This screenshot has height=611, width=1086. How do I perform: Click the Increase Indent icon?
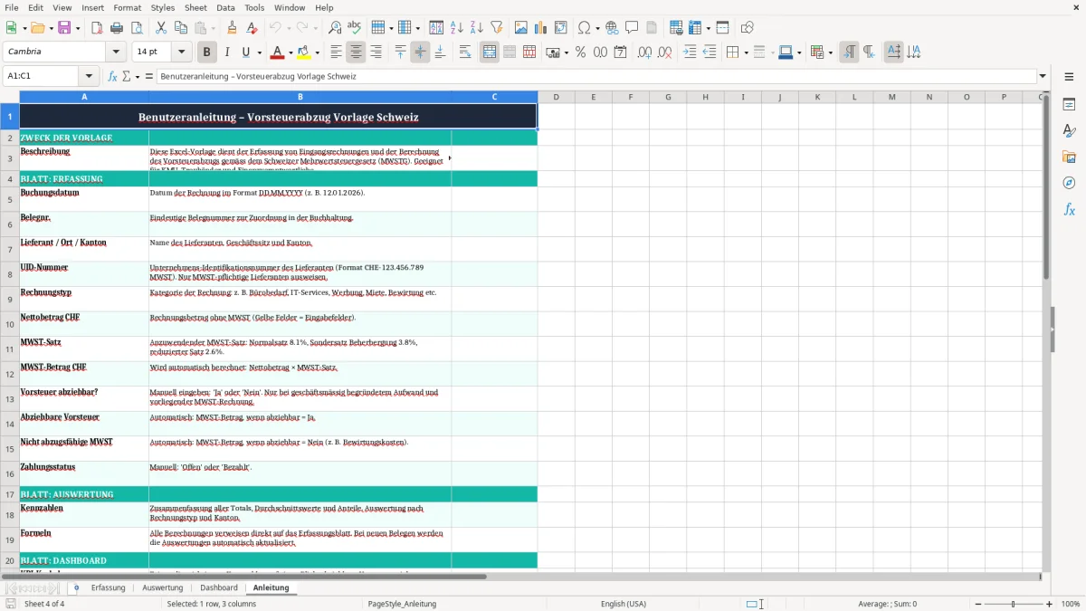[x=690, y=53]
